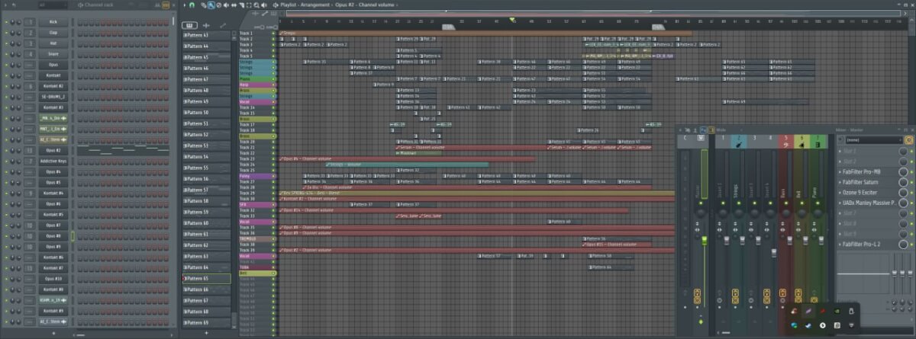Click the piano keyboard icon above pattern list
Screen dimensions: 916x339
pyautogui.click(x=189, y=25)
